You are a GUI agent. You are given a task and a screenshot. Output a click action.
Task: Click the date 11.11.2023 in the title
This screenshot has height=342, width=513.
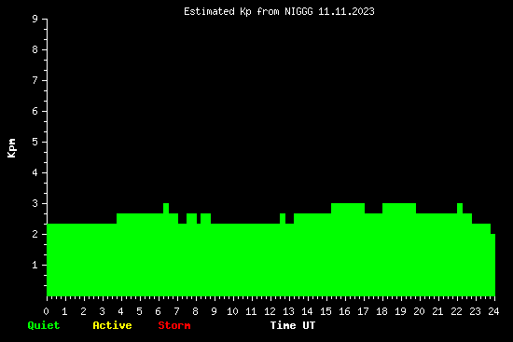coord(346,12)
